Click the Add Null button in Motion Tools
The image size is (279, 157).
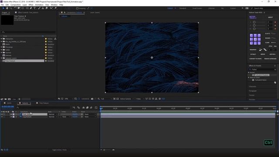272,54
